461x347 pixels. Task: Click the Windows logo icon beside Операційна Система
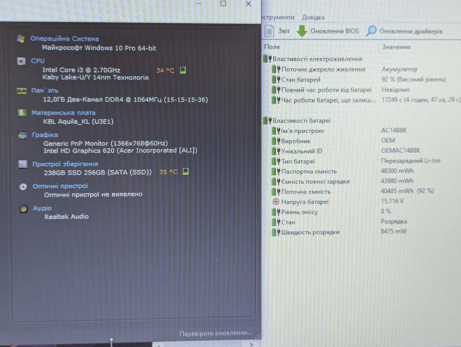click(21, 39)
